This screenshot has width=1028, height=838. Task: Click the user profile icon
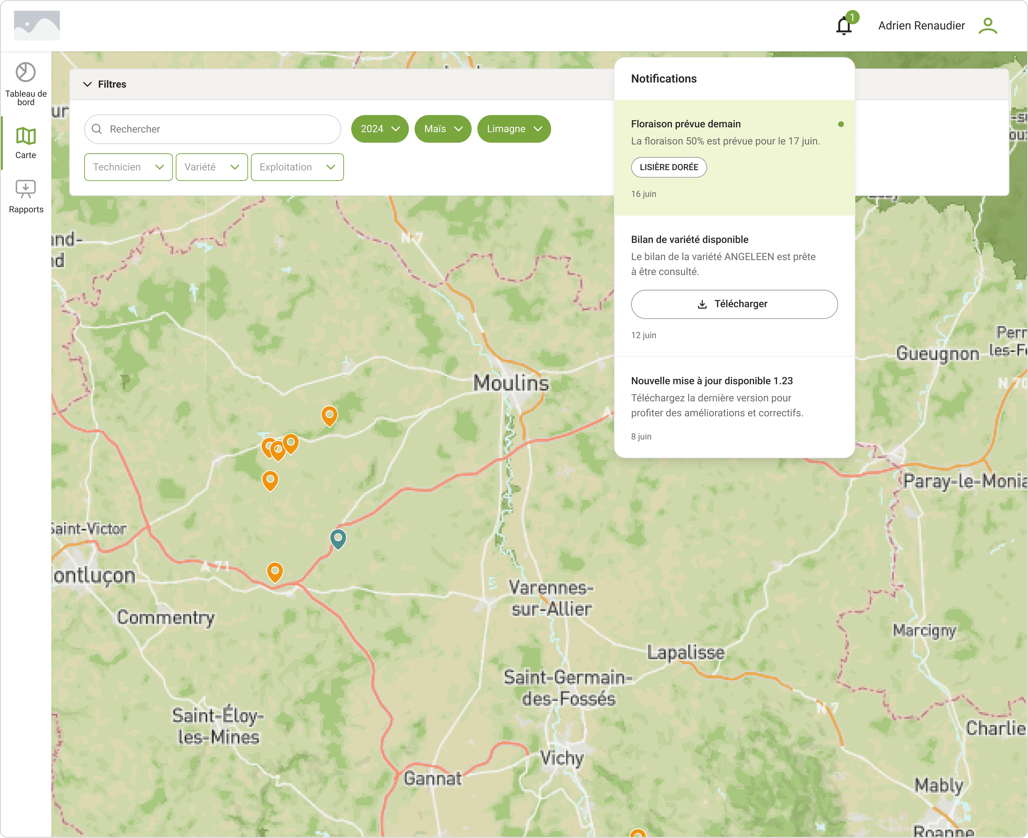(988, 26)
